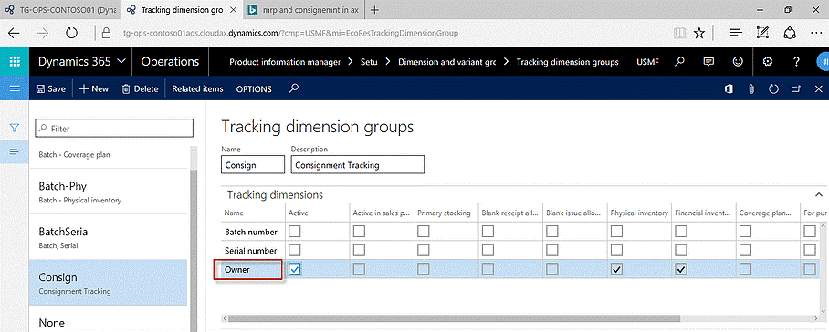The height and width of the screenshot is (332, 829).
Task: Open the help question mark
Action: pos(796,62)
